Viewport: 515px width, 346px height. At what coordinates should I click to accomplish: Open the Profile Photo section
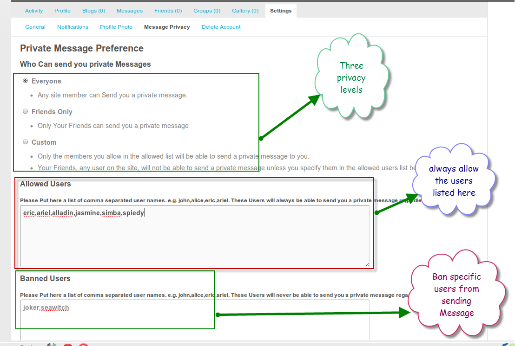pyautogui.click(x=116, y=27)
